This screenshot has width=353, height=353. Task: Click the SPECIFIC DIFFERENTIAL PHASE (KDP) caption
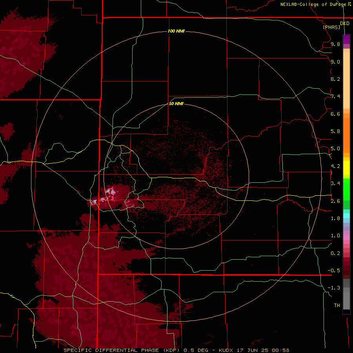click(122, 350)
